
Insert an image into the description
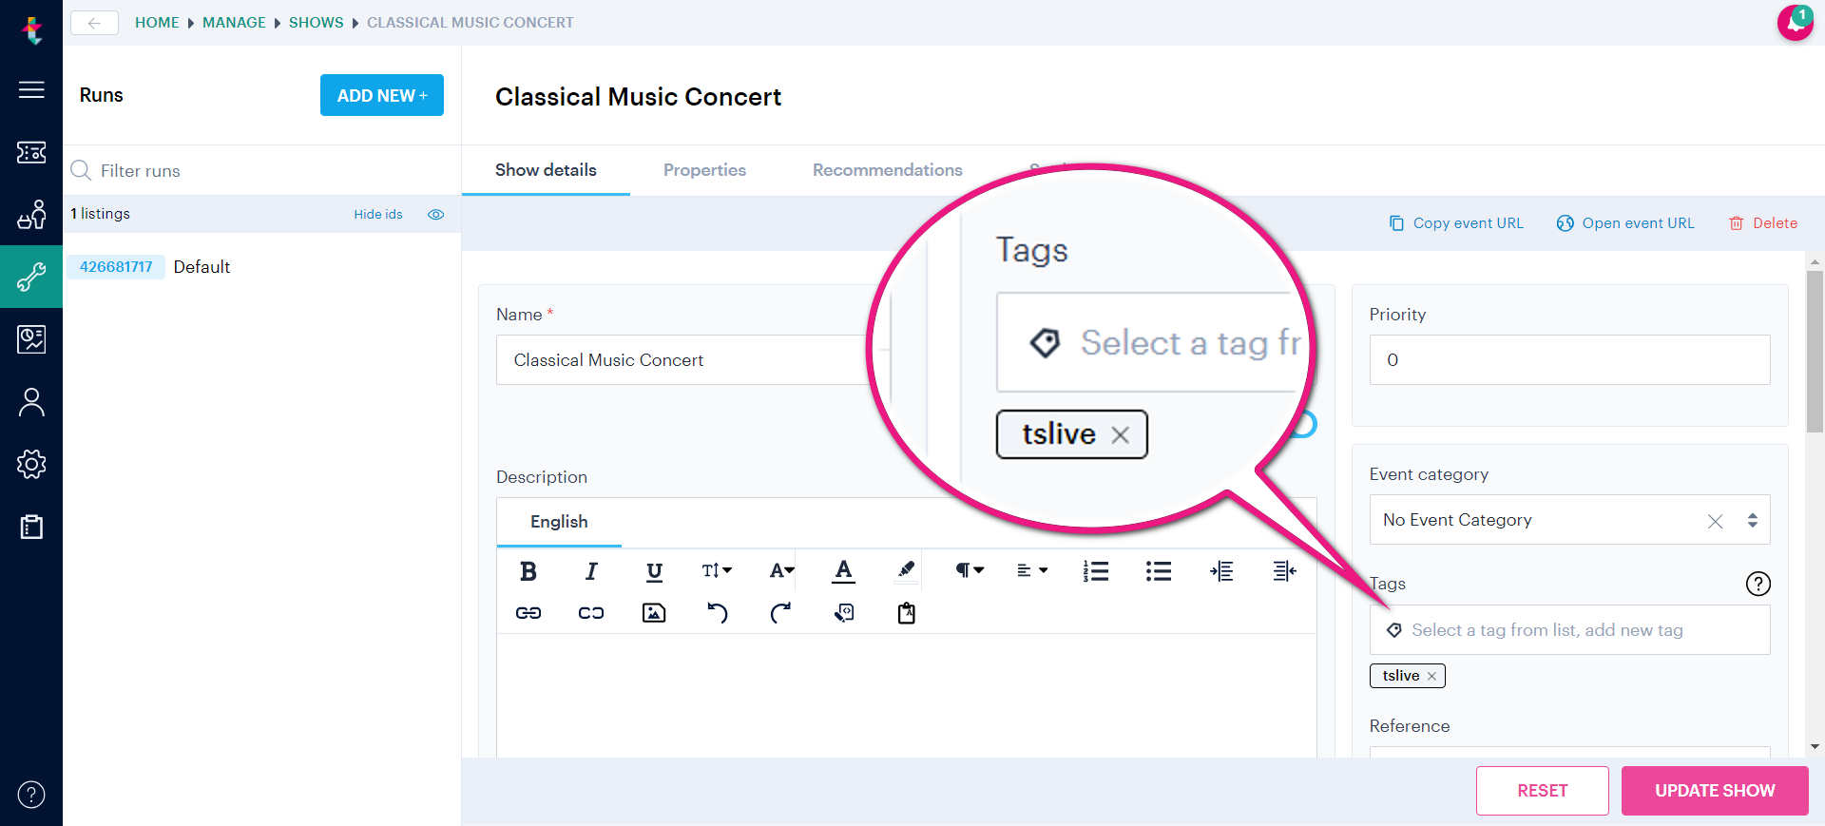(x=653, y=613)
